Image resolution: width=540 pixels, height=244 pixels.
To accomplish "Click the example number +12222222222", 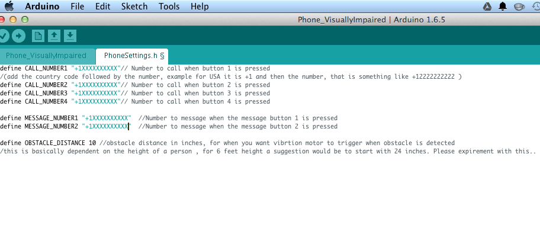I will [x=433, y=76].
